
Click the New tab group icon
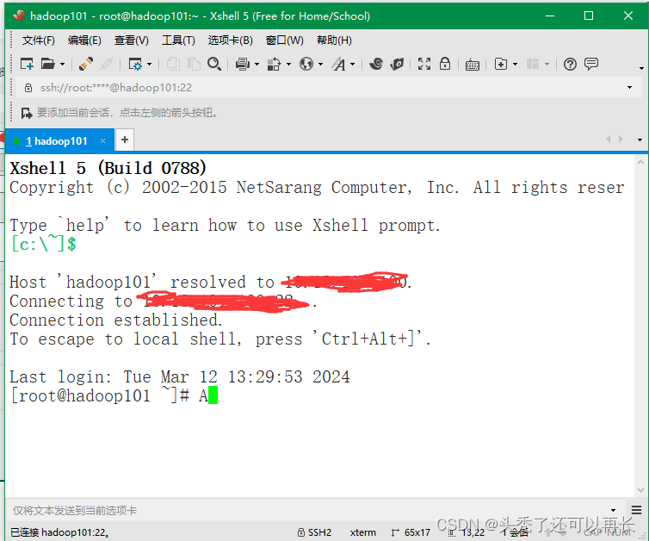coord(501,65)
